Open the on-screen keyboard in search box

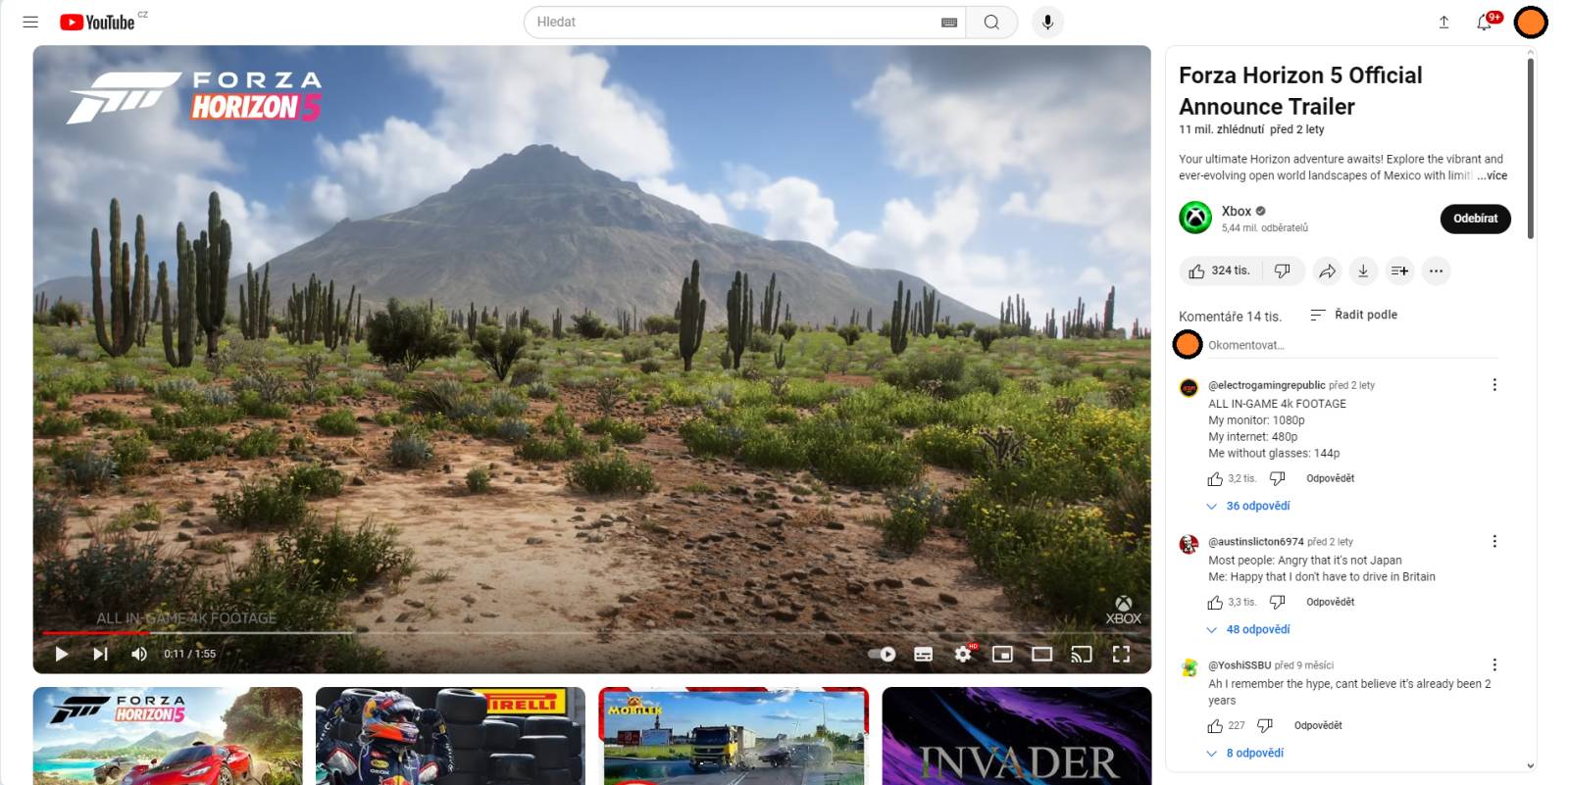[x=948, y=22]
